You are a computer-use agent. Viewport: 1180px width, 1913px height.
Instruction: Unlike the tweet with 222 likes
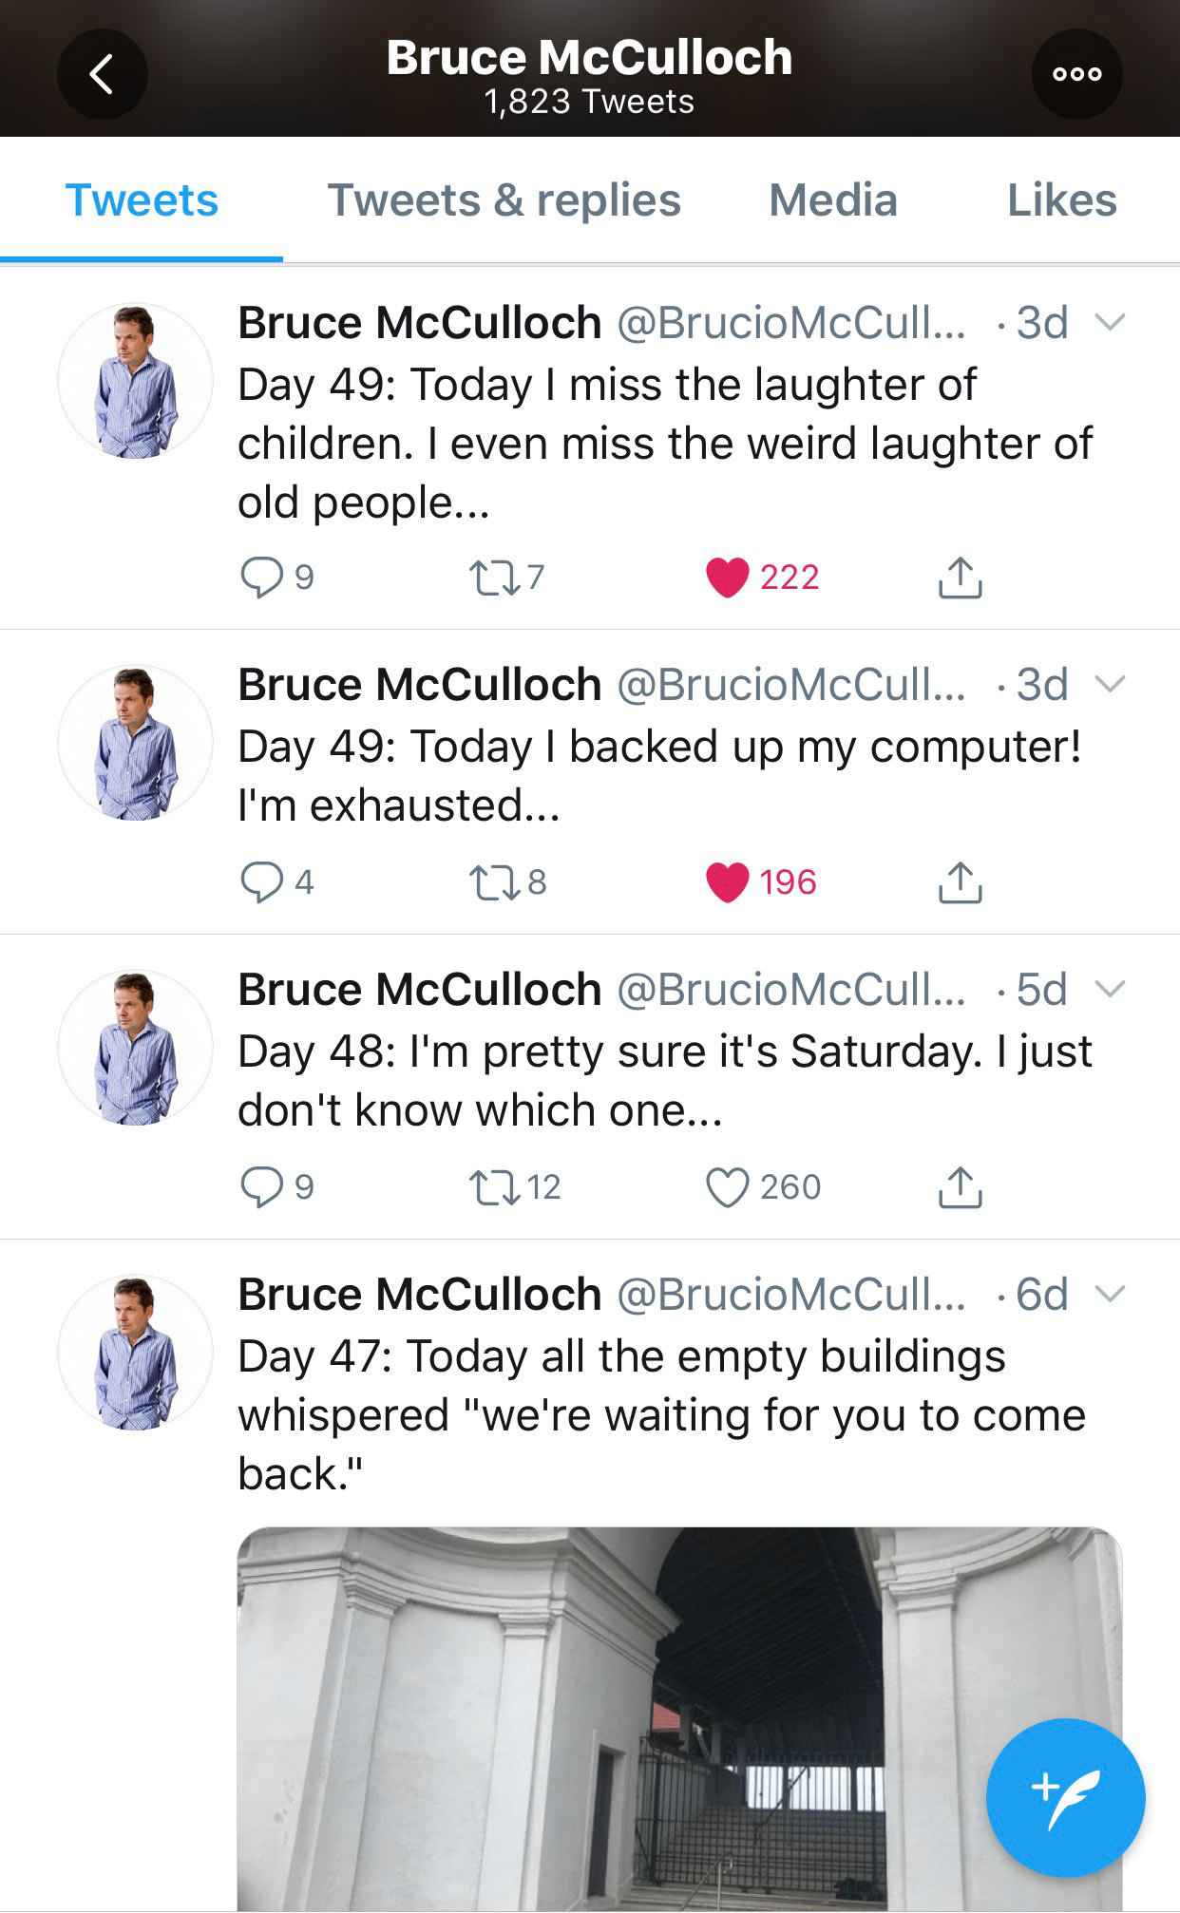[x=728, y=578]
